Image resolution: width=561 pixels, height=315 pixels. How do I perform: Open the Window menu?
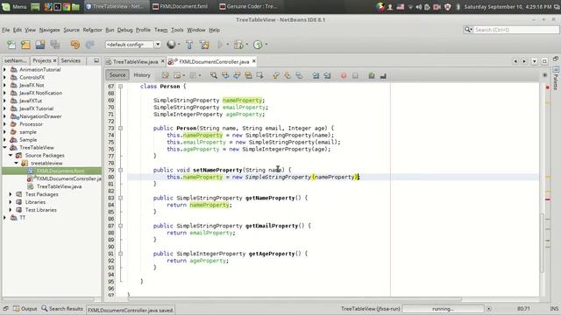[196, 30]
